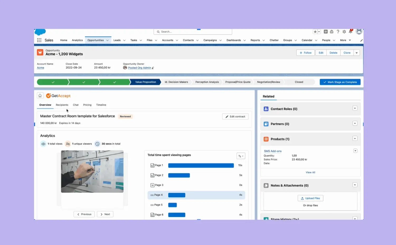The image size is (396, 245).
Task: Follow this opportunity
Action: (305, 53)
